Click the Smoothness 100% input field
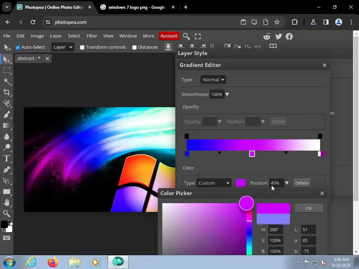 pos(217,95)
